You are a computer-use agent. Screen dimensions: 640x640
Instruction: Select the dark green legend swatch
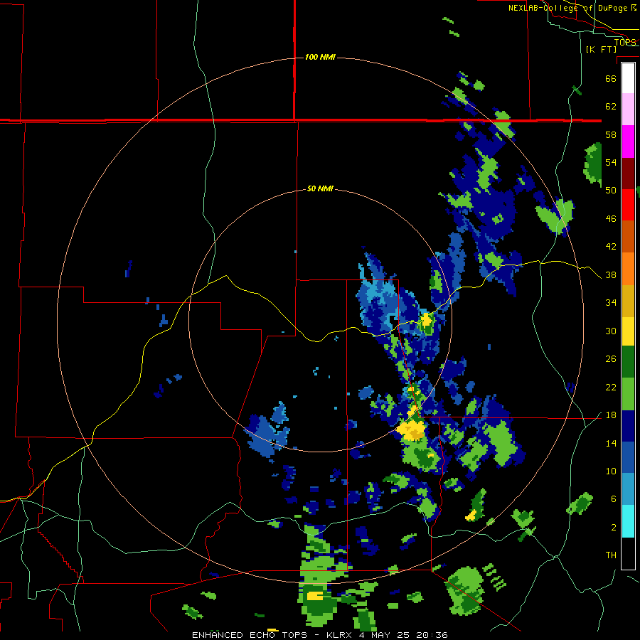point(628,362)
